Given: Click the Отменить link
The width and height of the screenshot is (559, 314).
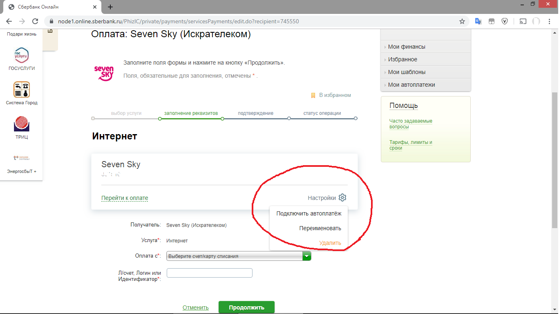Looking at the screenshot, I should 196,307.
